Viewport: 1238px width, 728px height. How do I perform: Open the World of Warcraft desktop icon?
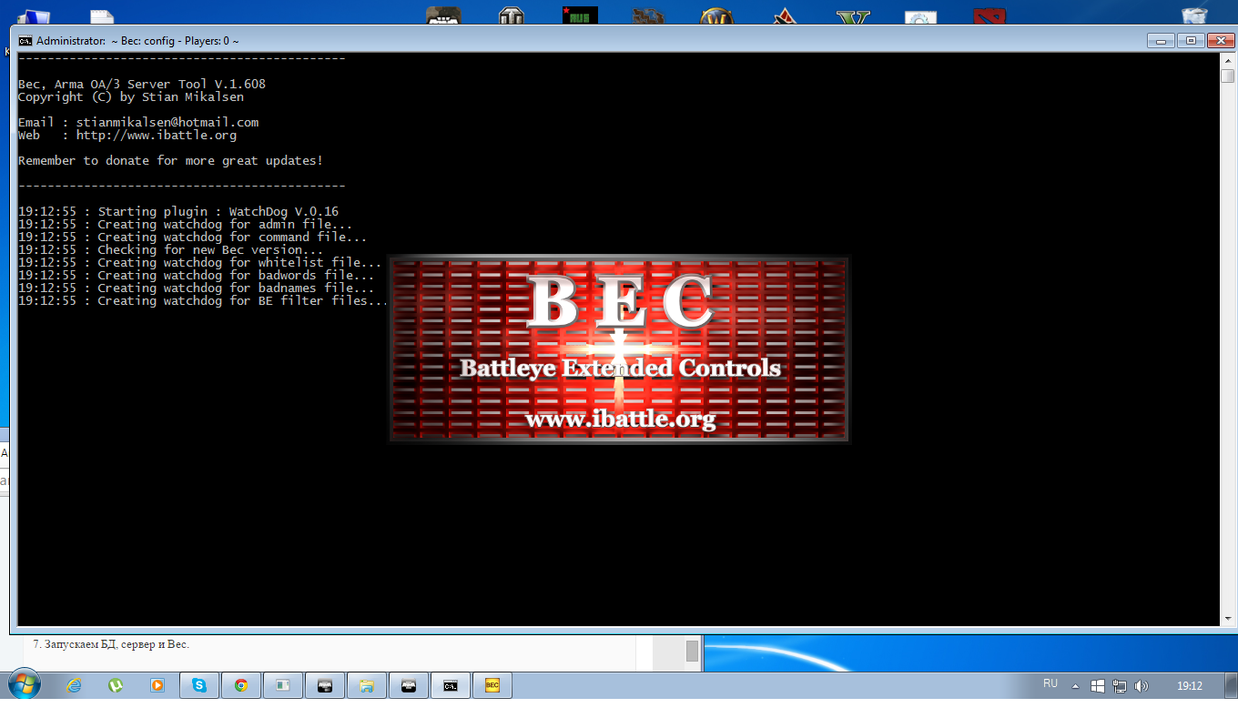coord(717,17)
